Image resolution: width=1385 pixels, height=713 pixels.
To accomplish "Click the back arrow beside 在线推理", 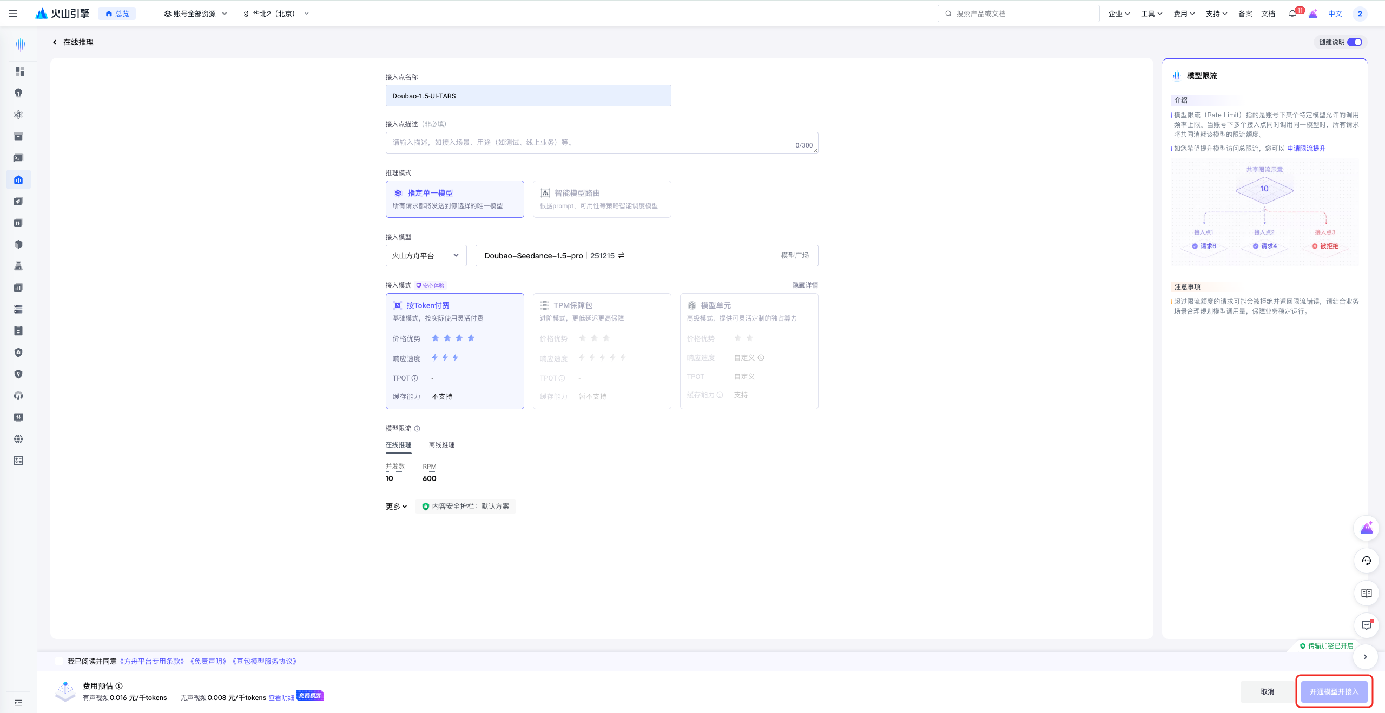I will (x=55, y=42).
